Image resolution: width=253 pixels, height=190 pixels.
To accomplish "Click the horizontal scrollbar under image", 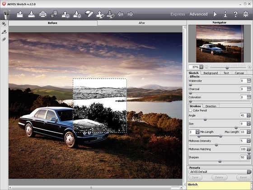I will pyautogui.click(x=96, y=188).
